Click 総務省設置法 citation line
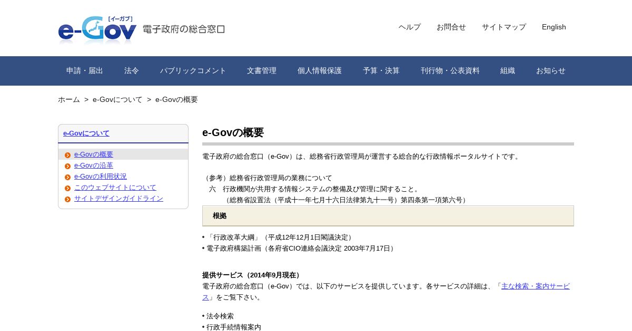Viewport: 632px width, 331px height. (346, 200)
